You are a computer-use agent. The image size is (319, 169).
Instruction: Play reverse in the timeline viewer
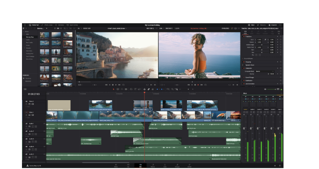point(192,85)
